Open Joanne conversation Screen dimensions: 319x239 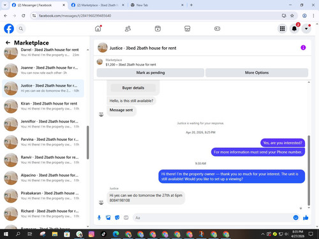click(43, 70)
